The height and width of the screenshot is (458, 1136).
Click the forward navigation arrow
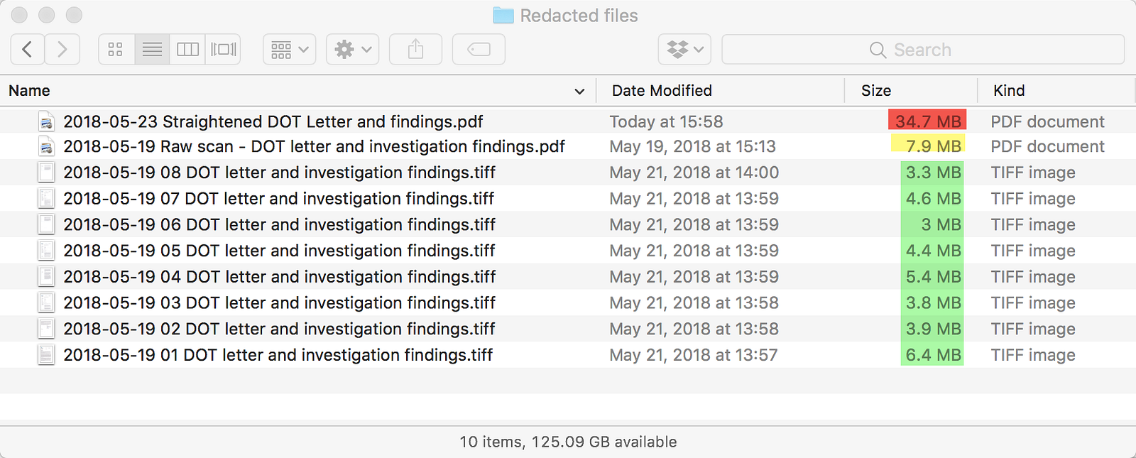(x=62, y=50)
